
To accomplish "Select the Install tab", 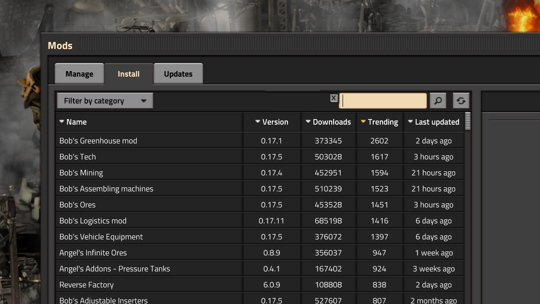I will [129, 74].
